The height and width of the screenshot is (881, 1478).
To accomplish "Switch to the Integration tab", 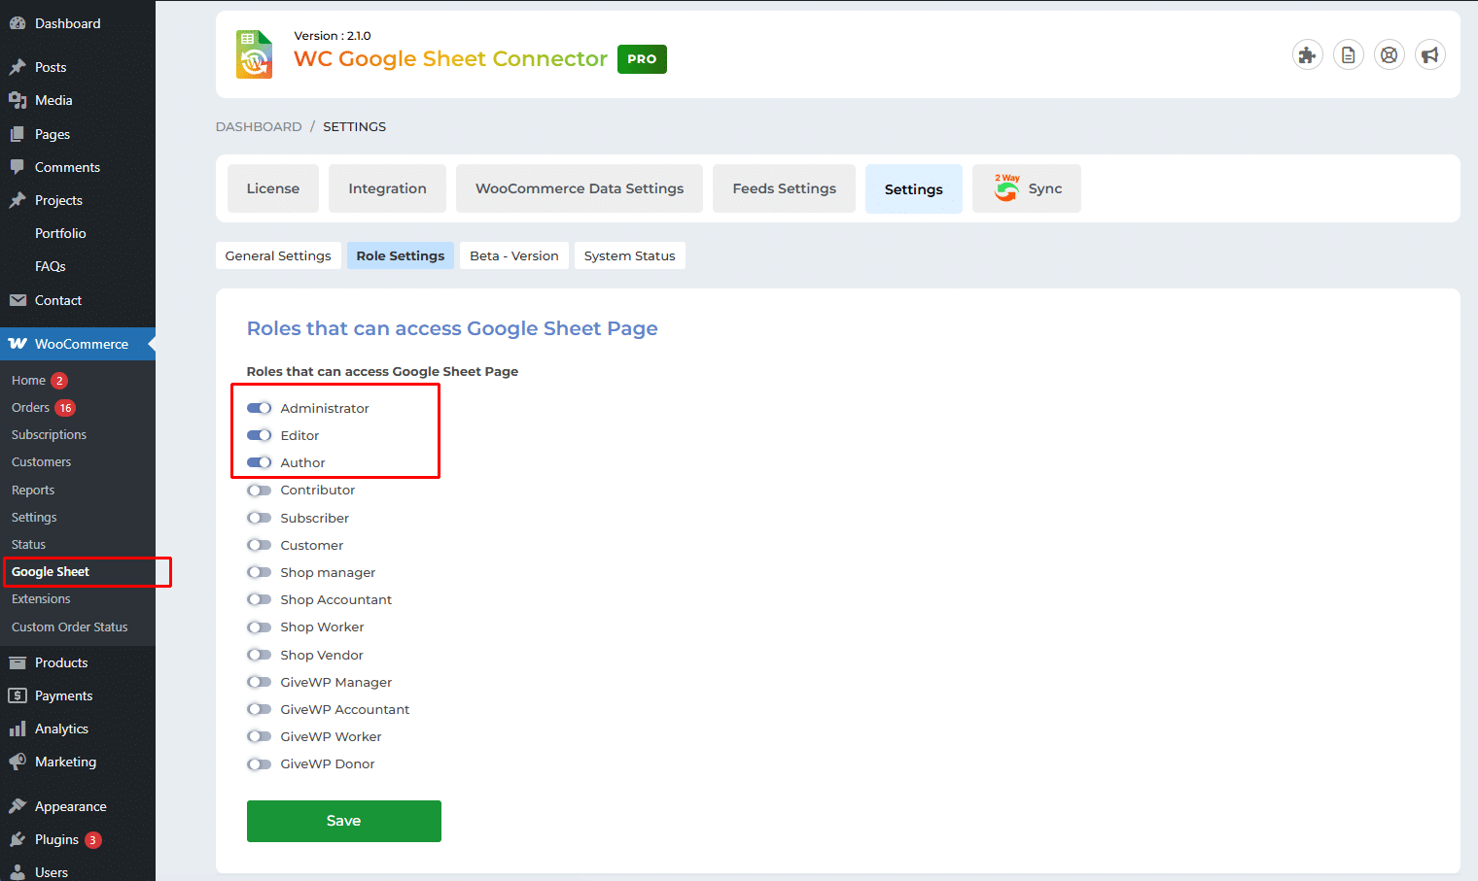I will click(387, 188).
